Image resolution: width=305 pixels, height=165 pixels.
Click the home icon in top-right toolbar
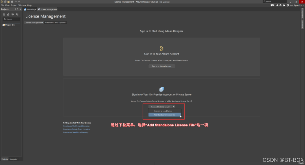tap(277, 5)
